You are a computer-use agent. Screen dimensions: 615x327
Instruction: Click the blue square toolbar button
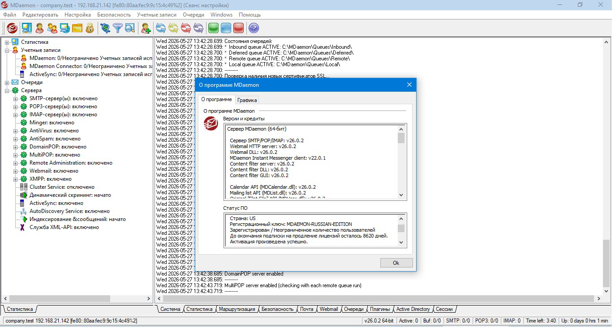click(x=226, y=28)
